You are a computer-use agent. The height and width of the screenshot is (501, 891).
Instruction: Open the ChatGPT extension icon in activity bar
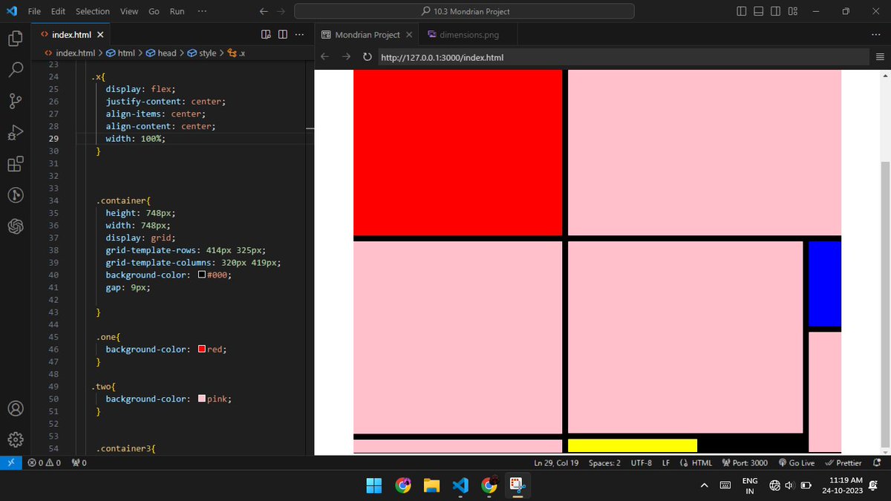(x=16, y=226)
